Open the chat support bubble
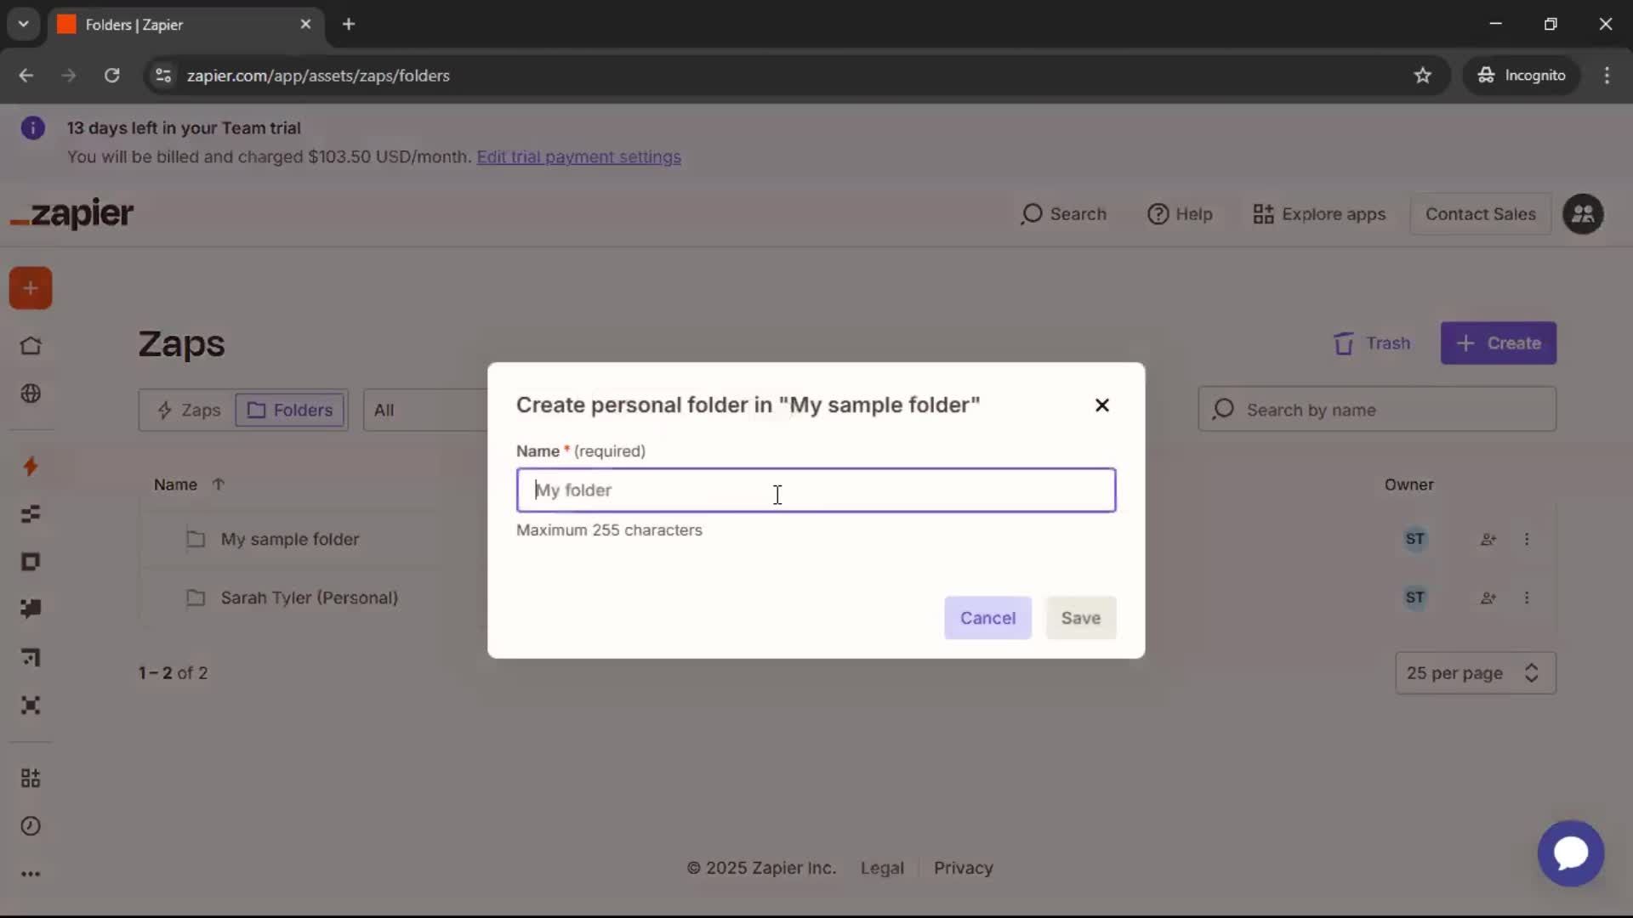The height and width of the screenshot is (918, 1633). [1570, 853]
